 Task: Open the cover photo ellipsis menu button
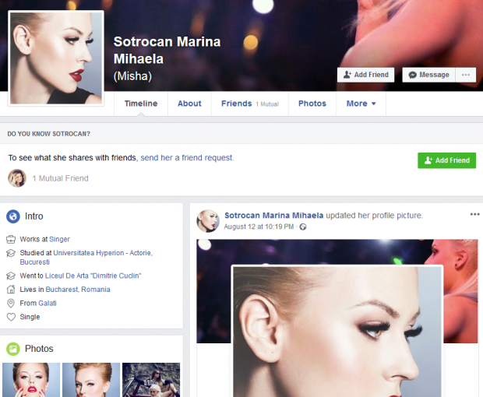(466, 75)
